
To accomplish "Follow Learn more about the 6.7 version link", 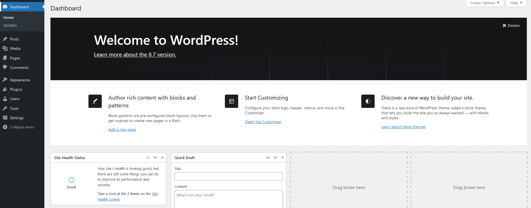I will point(135,54).
